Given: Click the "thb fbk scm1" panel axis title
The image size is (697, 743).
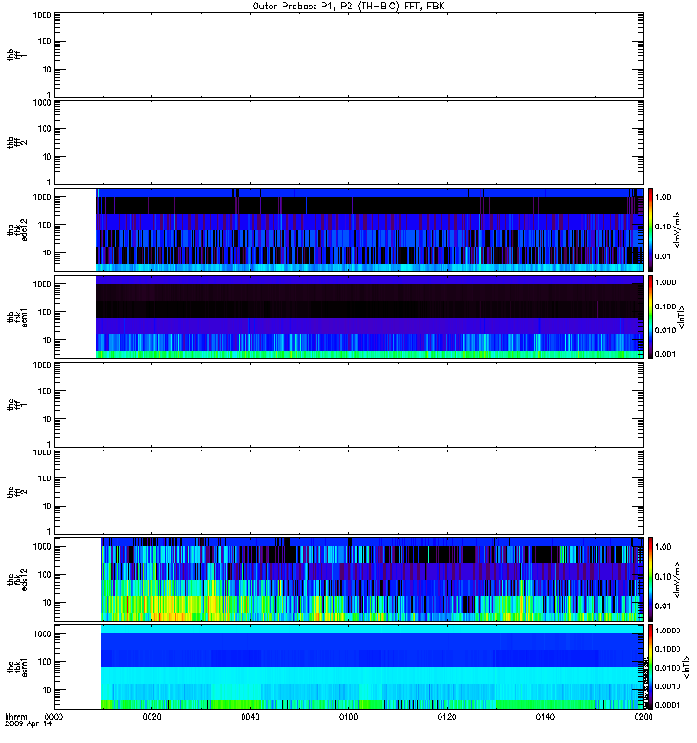Looking at the screenshot, I should (18, 317).
